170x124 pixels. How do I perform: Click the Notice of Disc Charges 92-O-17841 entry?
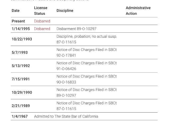87,53
